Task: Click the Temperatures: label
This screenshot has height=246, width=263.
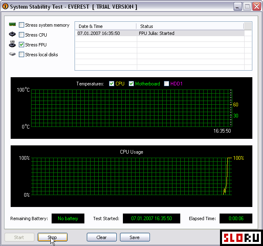Action: coord(90,84)
